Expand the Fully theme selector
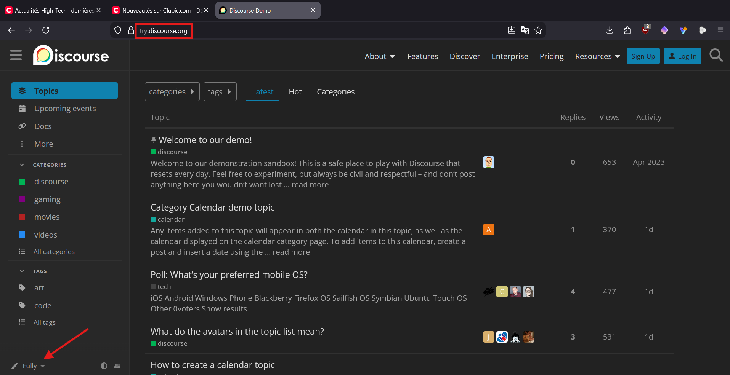Viewport: 730px width, 375px height. [x=34, y=366]
